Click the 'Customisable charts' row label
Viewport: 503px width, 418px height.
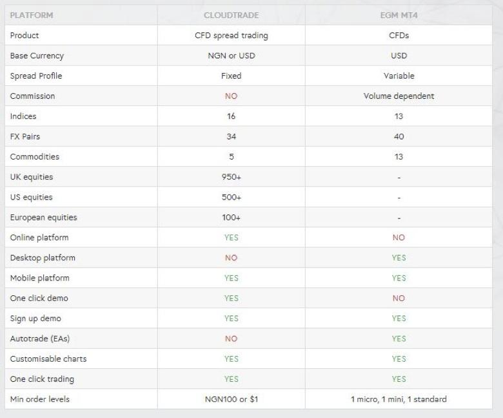pyautogui.click(x=48, y=359)
